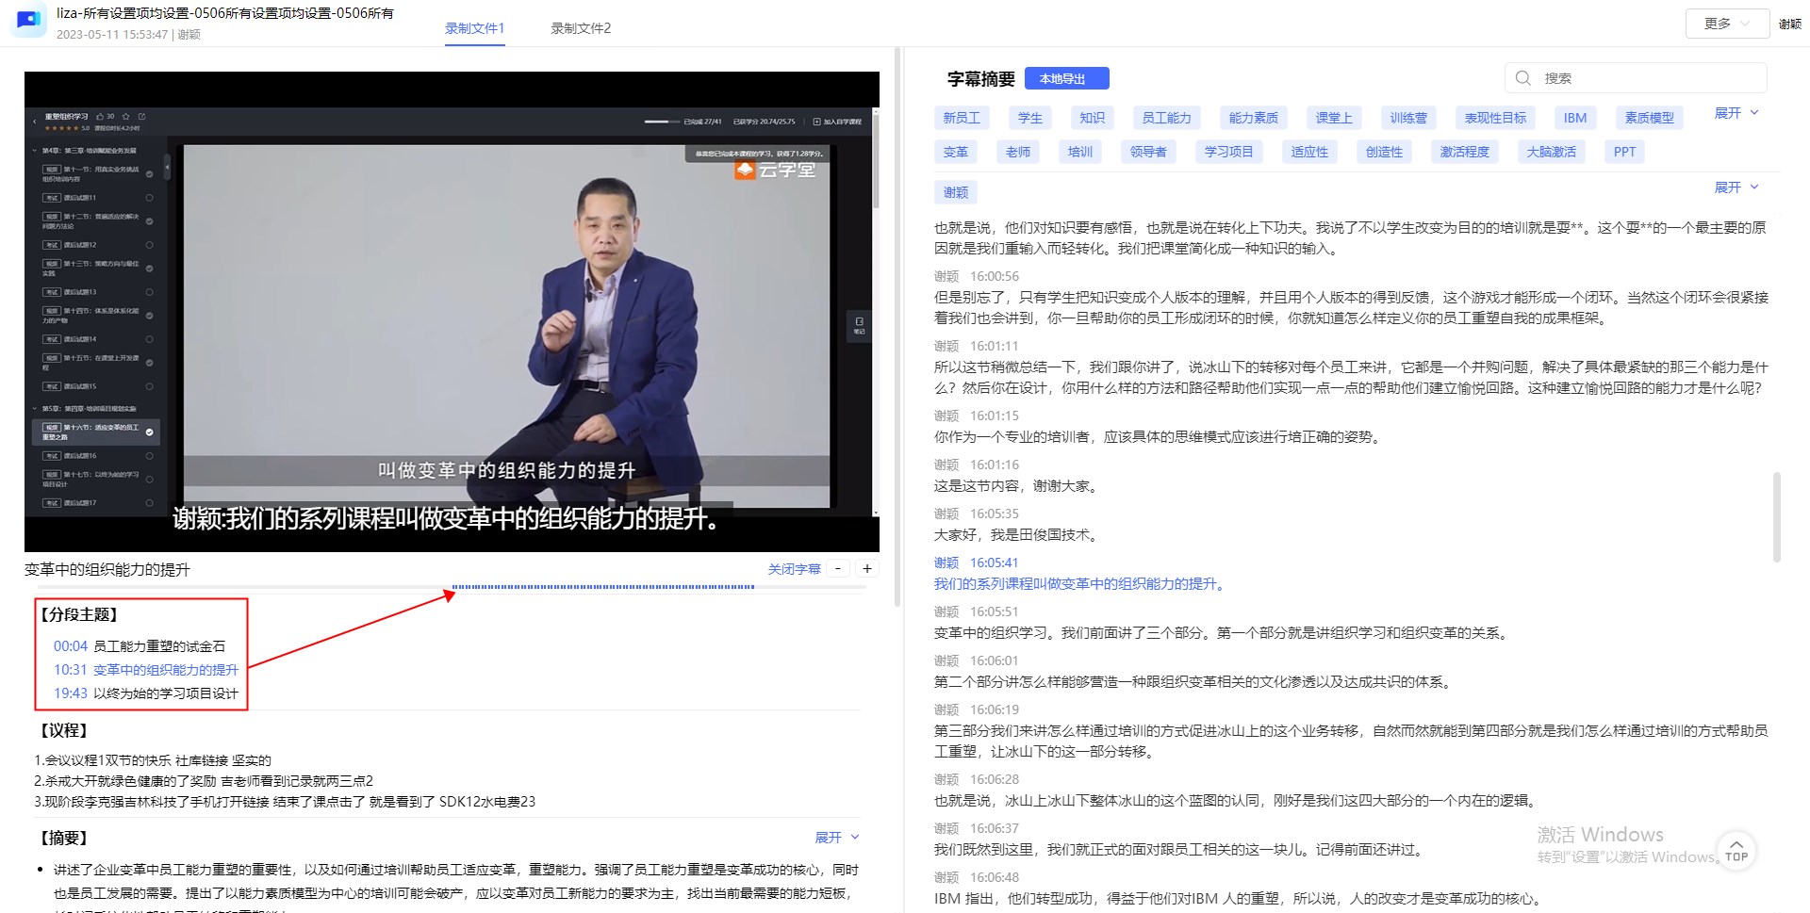Select the 能力素质 keyword tag
Image resolution: width=1810 pixels, height=913 pixels.
coord(1253,118)
